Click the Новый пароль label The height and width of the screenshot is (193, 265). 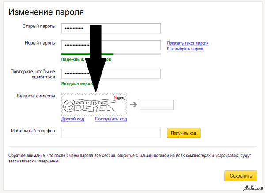coord(40,43)
